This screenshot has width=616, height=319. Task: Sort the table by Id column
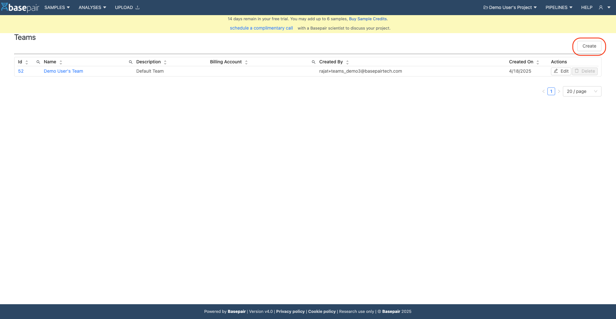point(27,62)
